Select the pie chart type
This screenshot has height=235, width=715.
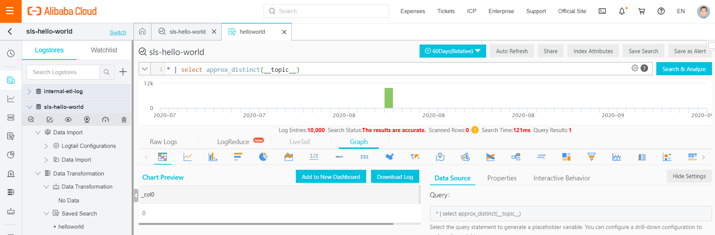point(263,157)
